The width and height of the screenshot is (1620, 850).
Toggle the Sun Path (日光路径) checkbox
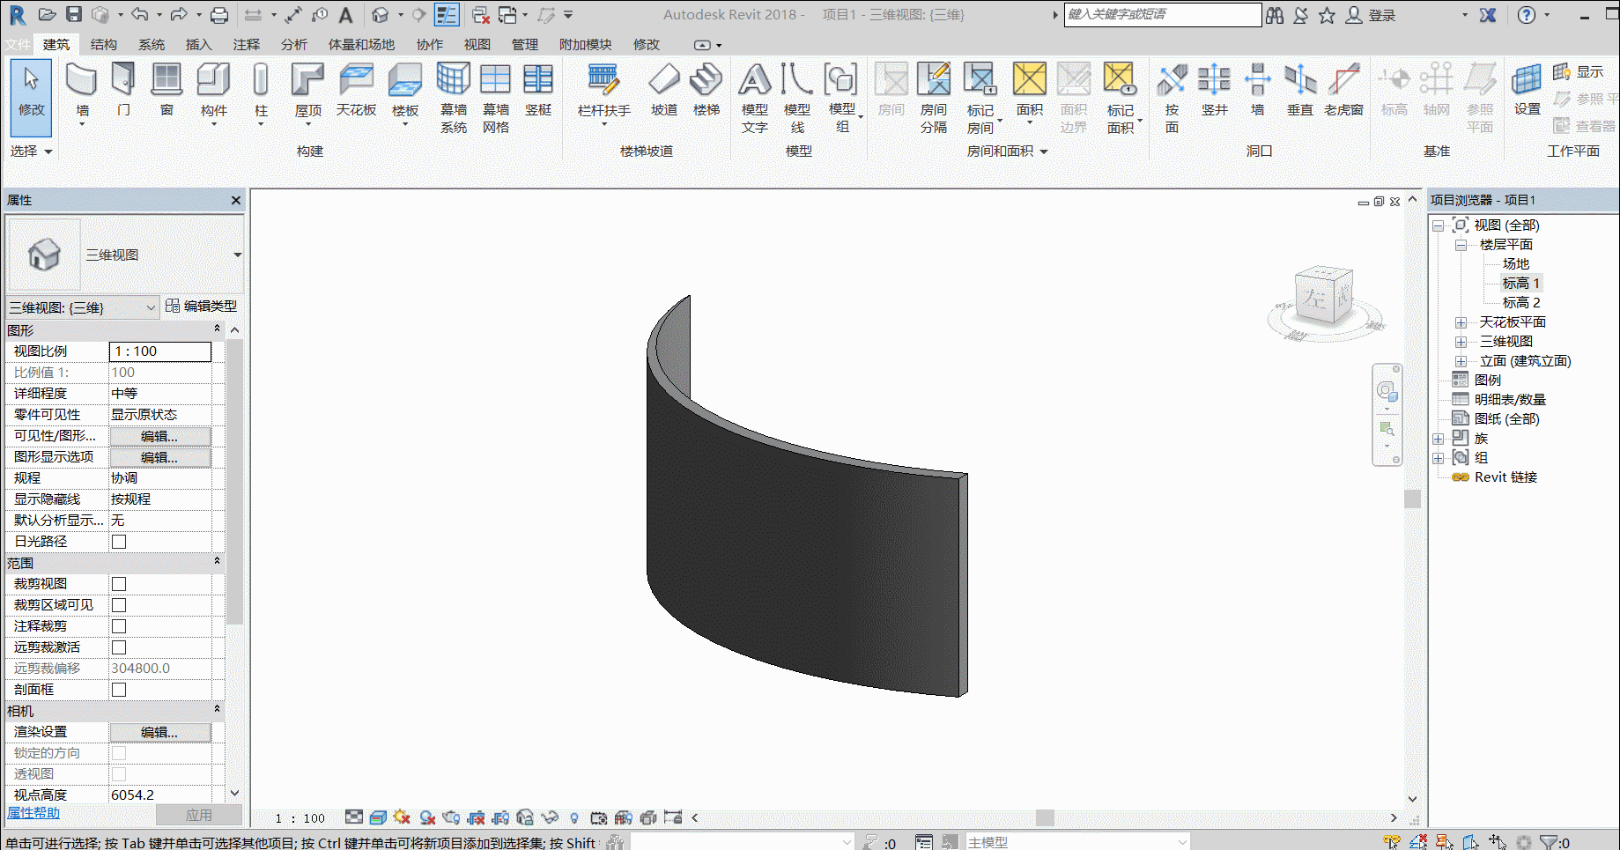(119, 542)
